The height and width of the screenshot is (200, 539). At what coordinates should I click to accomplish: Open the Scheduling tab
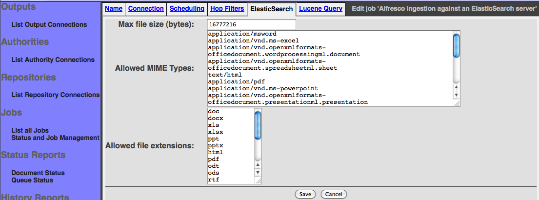click(x=187, y=9)
